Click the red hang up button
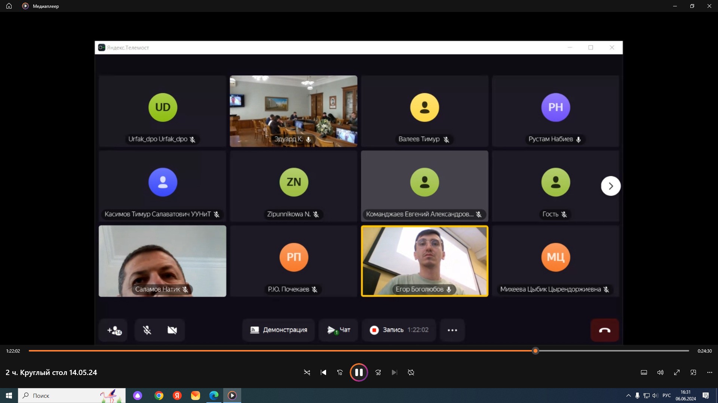This screenshot has width=718, height=403. point(604,330)
